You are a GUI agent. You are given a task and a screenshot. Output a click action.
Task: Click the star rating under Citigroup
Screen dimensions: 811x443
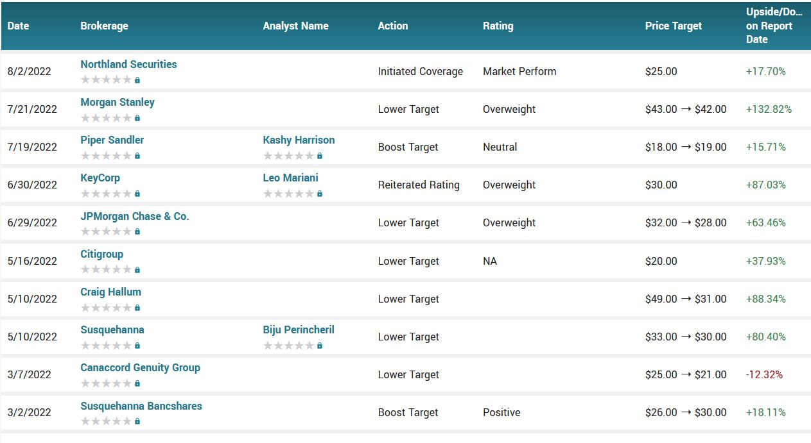click(x=106, y=270)
